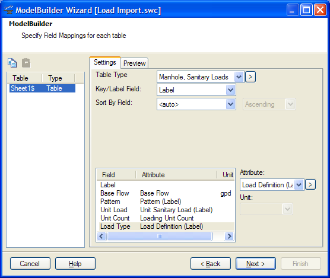Viewport: 330px width, 278px height.
Task: Open the Sort By Field dropdown
Action: tap(230, 104)
